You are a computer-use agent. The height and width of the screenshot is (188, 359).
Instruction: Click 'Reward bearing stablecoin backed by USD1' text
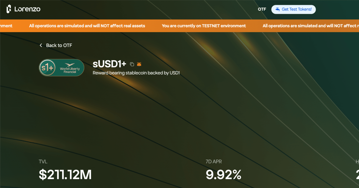(136, 73)
